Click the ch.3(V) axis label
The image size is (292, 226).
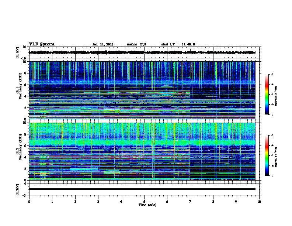pos(18,189)
